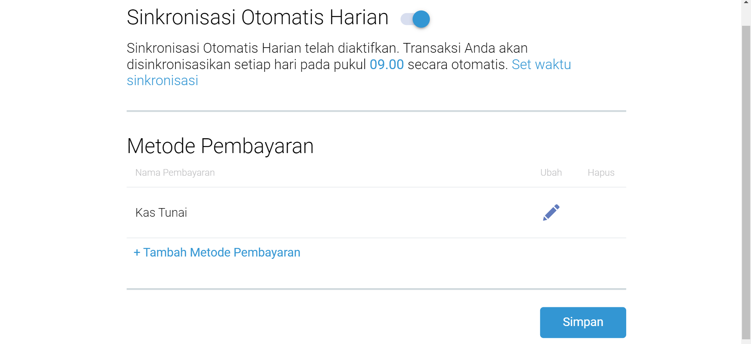Toggle Sinkronisasi Otomatis Harian switch off
This screenshot has width=751, height=344.
coord(415,19)
